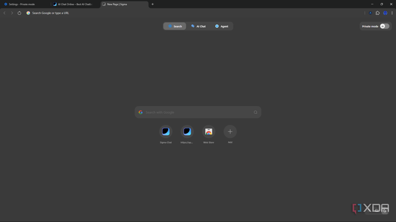The image size is (396, 222).
Task: Toggle Private mode switch
Action: 384,26
